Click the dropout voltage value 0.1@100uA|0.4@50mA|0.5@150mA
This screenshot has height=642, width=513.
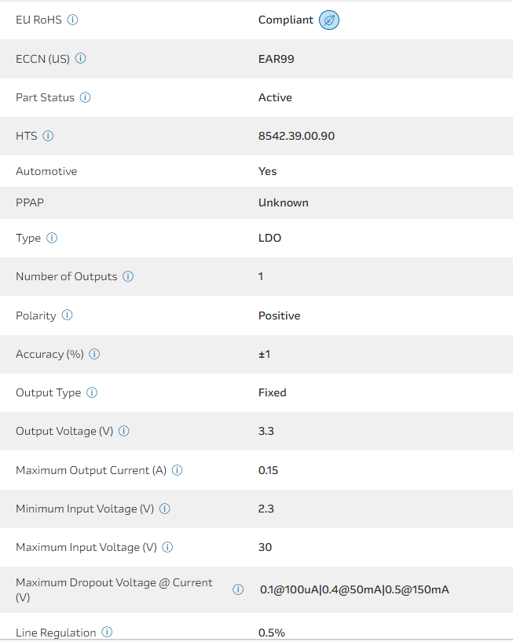click(354, 589)
